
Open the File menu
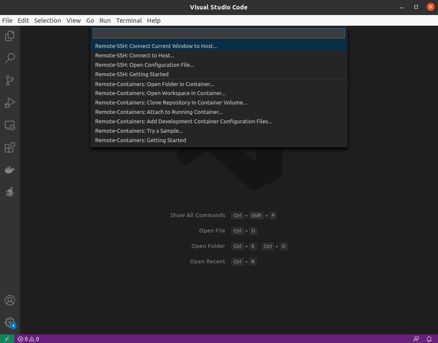click(7, 21)
